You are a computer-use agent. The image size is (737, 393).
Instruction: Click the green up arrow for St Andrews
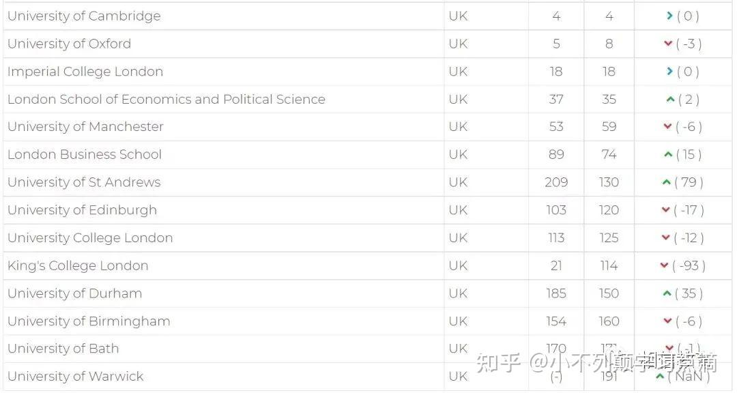point(666,183)
